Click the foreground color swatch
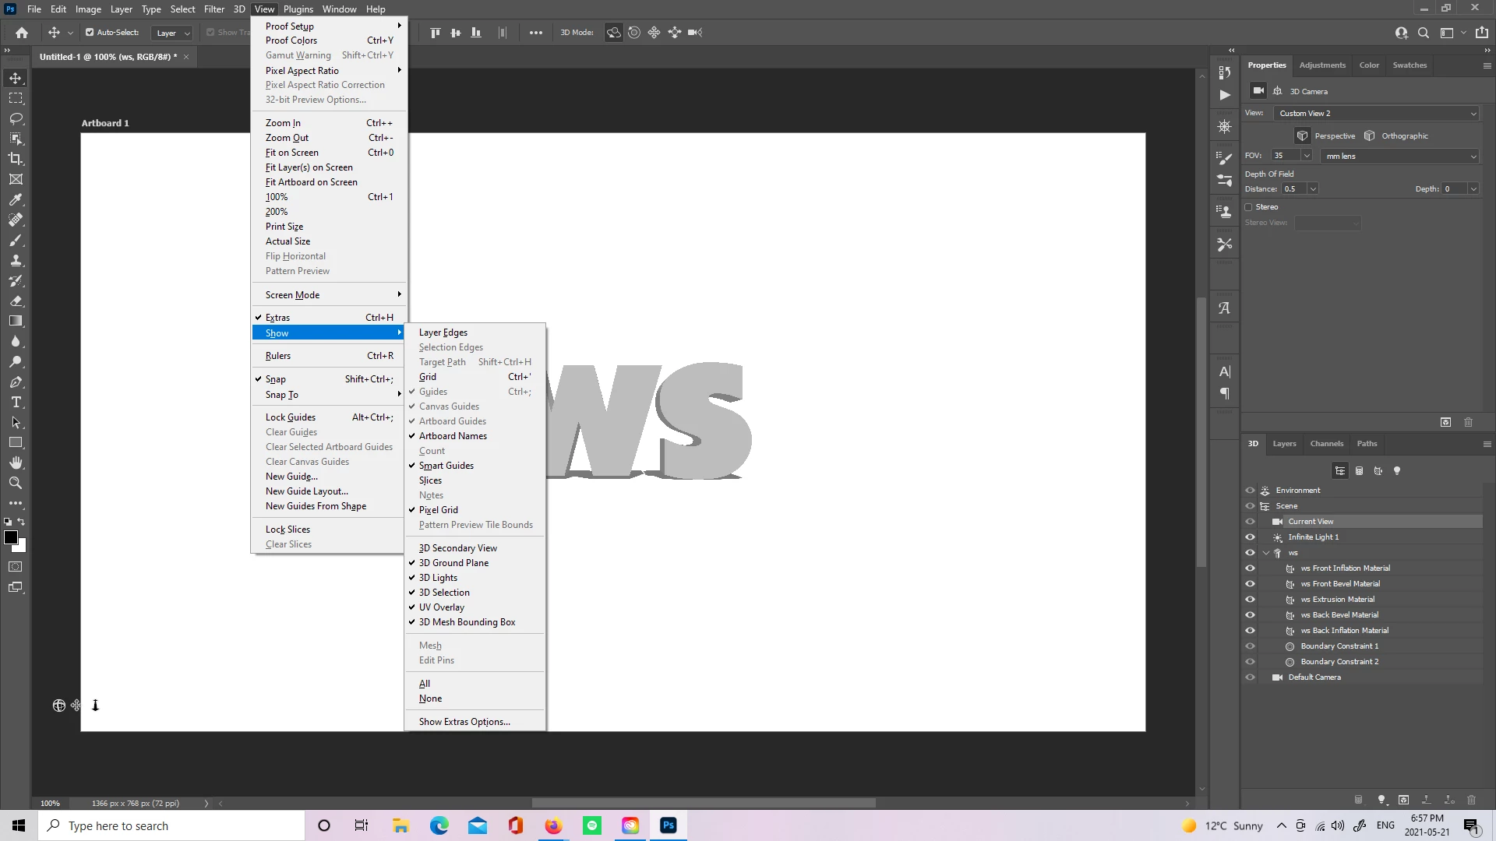 coord(11,537)
